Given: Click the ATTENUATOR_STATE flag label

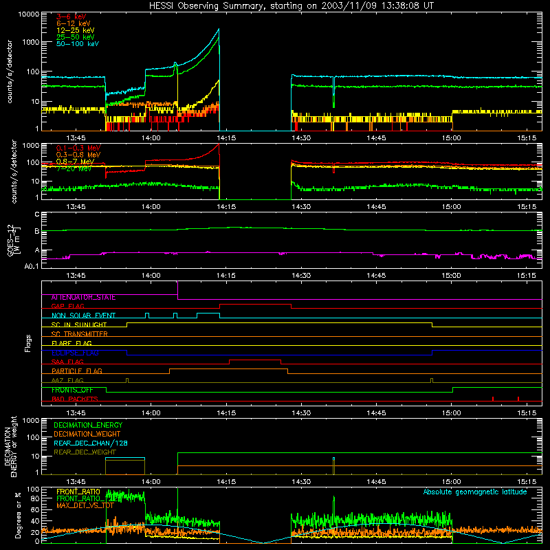Looking at the screenshot, I should (83, 297).
